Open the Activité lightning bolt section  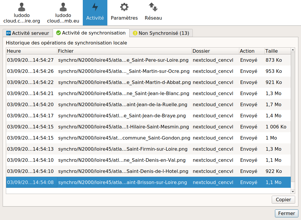point(95,12)
